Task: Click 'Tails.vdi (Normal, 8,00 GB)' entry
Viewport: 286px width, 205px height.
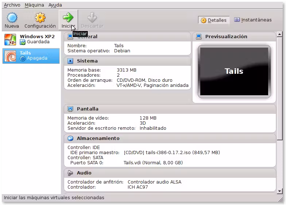Action: pos(153,163)
